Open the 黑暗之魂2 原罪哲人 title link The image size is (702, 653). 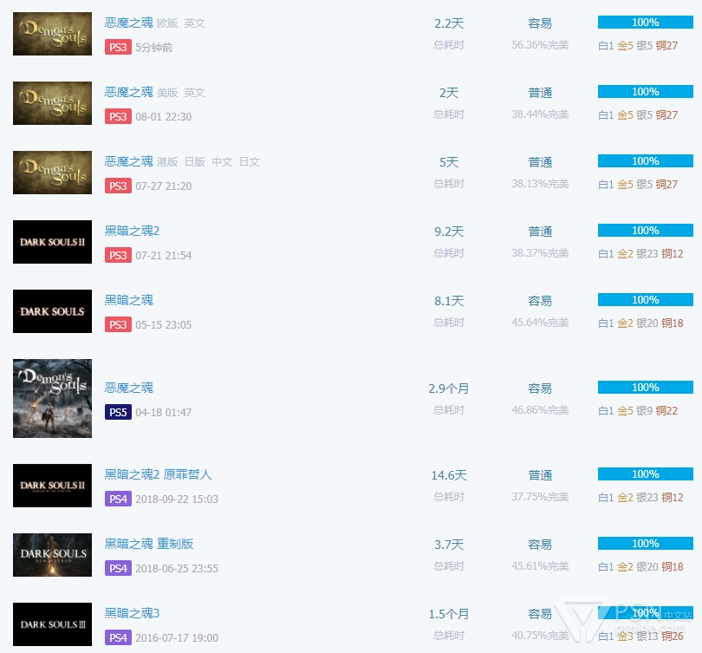(158, 474)
